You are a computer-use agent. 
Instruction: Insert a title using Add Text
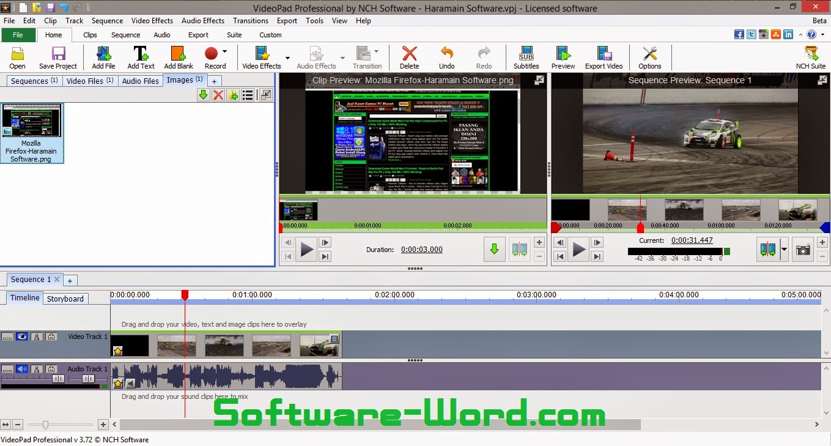[x=141, y=58]
